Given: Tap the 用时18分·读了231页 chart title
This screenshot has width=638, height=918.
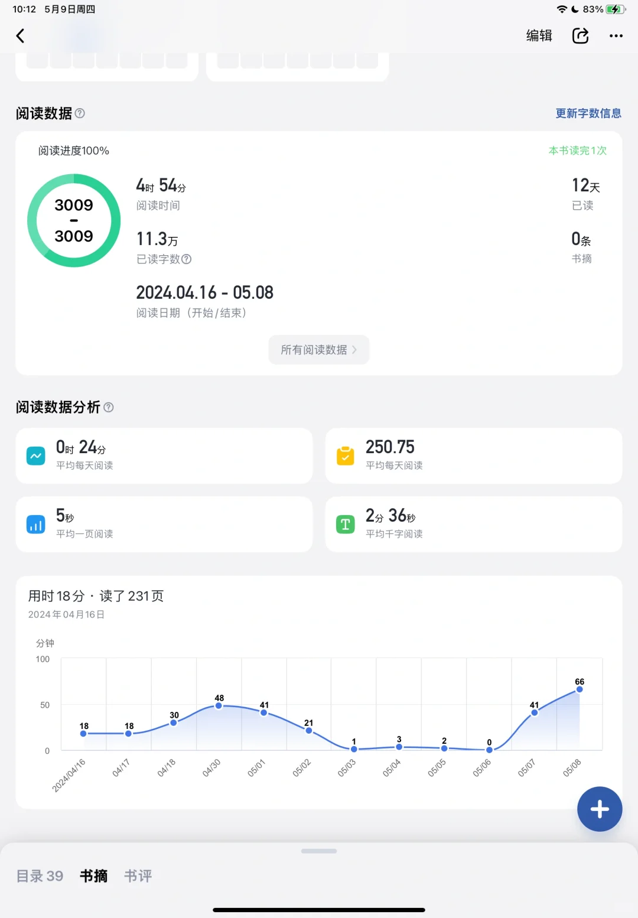Looking at the screenshot, I should (96, 596).
